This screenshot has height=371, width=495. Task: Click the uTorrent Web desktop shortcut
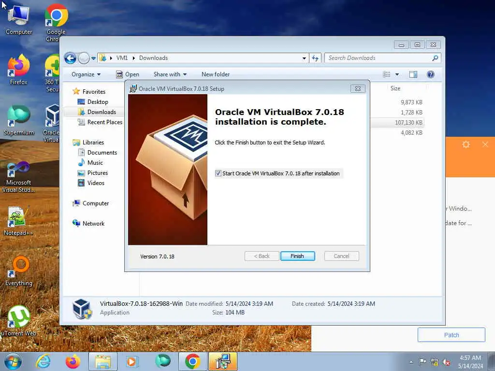coord(18,321)
